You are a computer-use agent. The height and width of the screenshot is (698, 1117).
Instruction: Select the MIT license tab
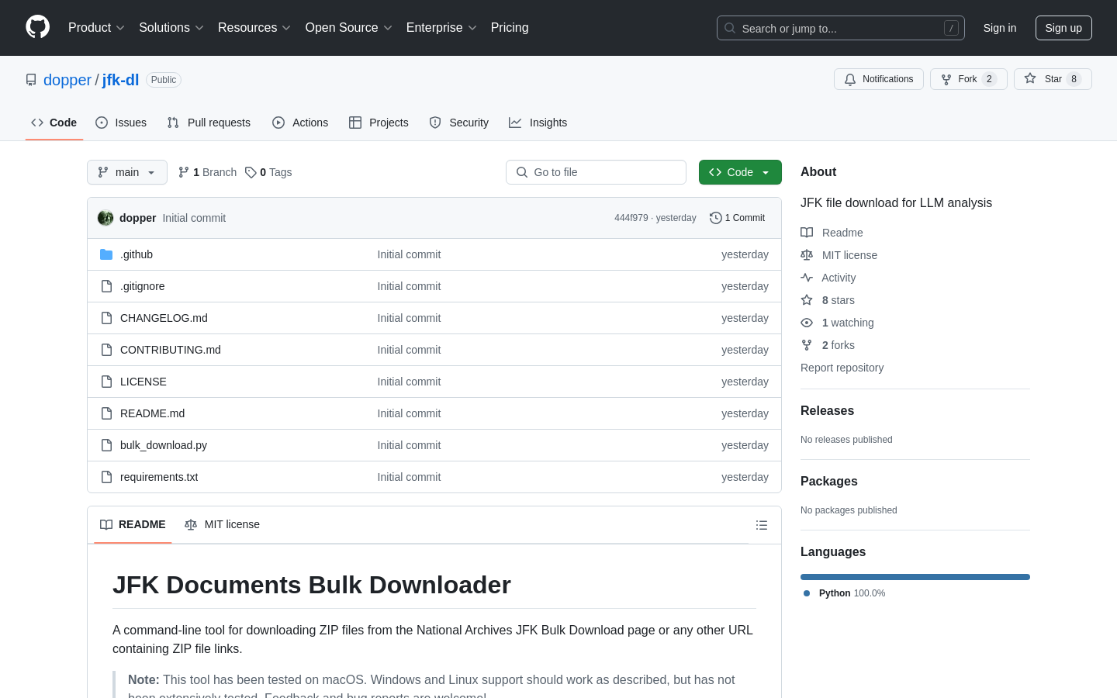[223, 524]
